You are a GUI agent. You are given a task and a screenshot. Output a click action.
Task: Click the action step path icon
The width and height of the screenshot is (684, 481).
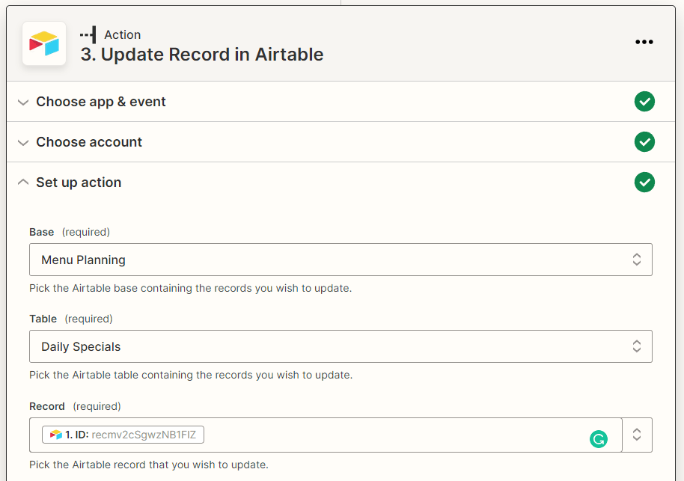pos(88,34)
